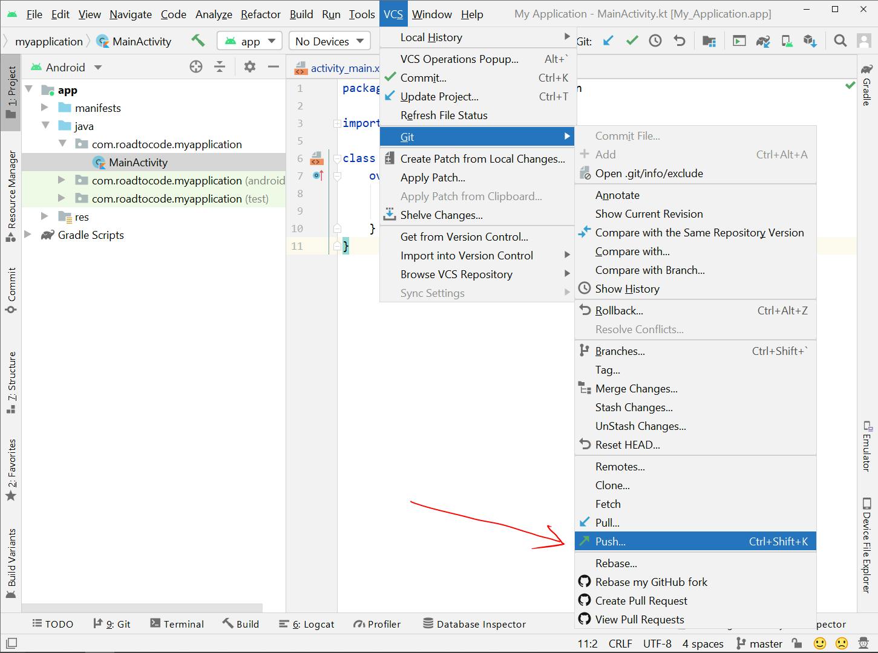This screenshot has height=653, width=878.
Task: Toggle the Build Variants side tab
Action: [x=11, y=562]
